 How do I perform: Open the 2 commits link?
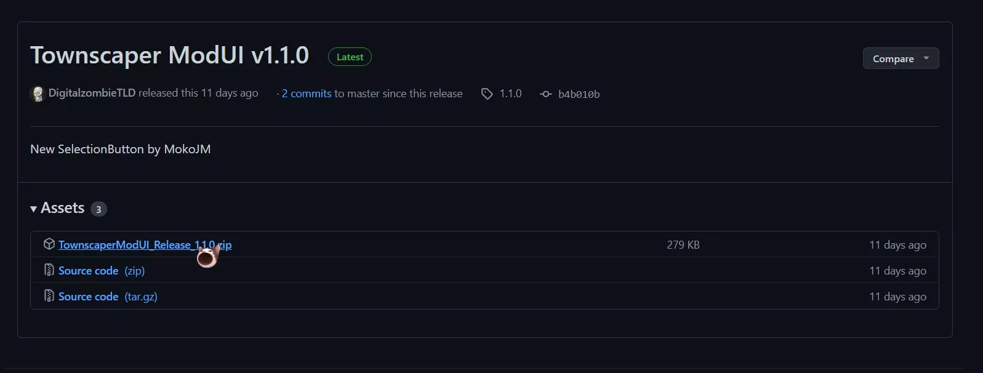307,94
